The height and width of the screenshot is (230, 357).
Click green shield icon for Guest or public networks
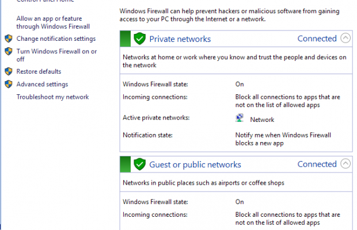coord(139,164)
